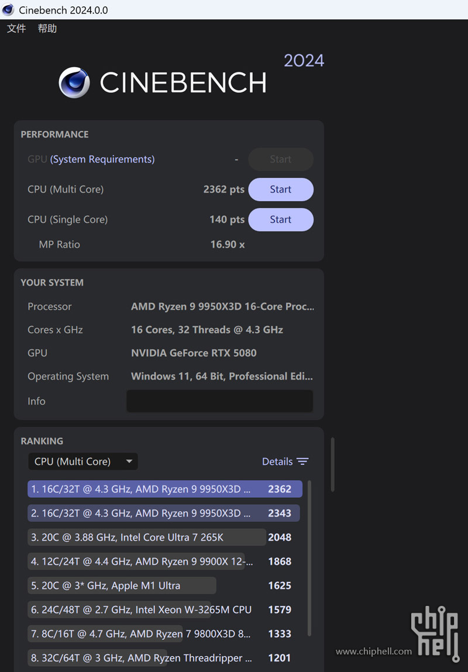
Task: Click the Windows 11 operating system value
Action: (222, 376)
